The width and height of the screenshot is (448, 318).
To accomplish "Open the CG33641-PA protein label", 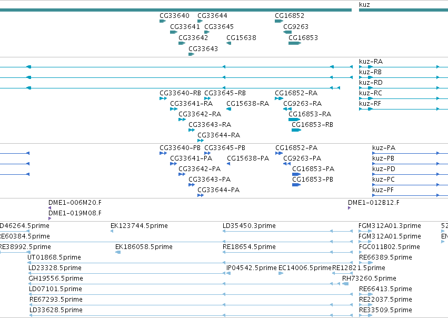I will (x=191, y=158).
